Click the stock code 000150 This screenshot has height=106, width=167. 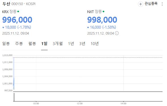click(17, 4)
